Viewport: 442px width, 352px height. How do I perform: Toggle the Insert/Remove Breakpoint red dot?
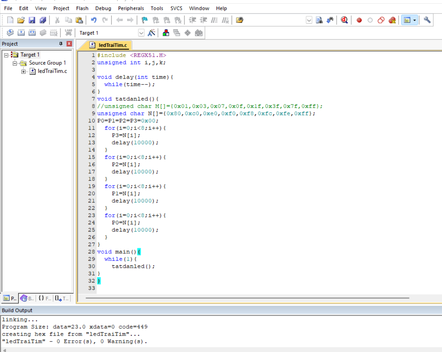359,20
